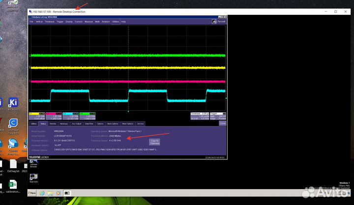The height and width of the screenshot is (205, 354).
Task: Open the XStream Browser desktop shortcut
Action: 33,163
